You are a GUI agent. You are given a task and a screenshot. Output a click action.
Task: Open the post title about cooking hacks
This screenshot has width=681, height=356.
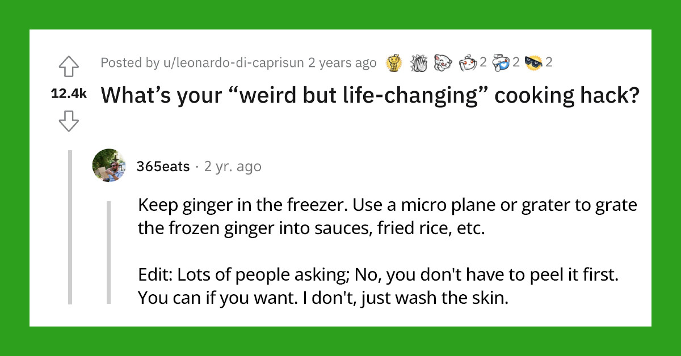pos(369,95)
